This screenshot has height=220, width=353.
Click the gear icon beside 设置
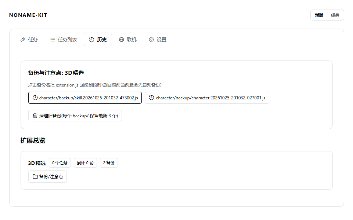[151, 40]
